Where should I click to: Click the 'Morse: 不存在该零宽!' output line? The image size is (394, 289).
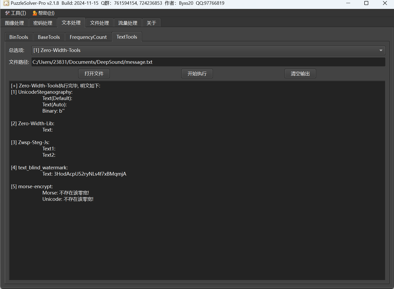coord(66,193)
